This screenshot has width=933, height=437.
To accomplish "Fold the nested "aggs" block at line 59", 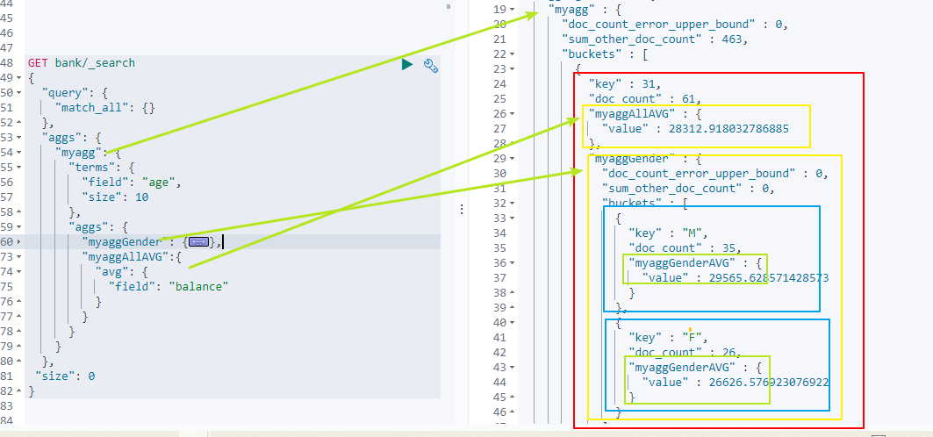I will (20, 226).
